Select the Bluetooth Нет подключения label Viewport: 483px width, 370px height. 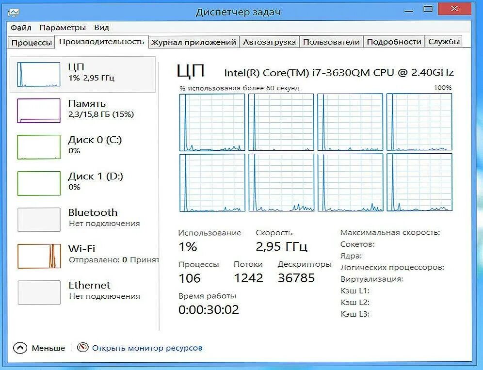tap(104, 218)
